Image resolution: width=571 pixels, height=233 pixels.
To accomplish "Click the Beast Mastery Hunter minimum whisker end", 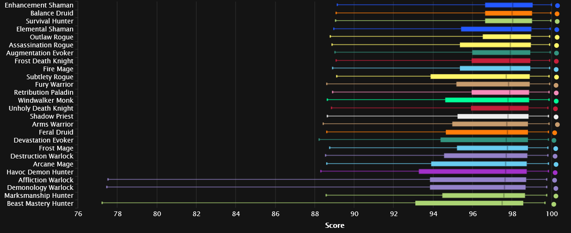I will point(102,203).
